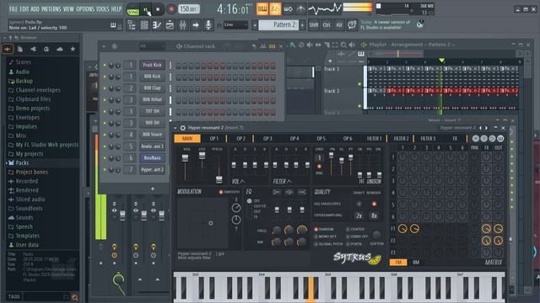Expand the VOL envelope arrow in Sytrus
Viewport: 540px width, 303px height.
pos(242,181)
